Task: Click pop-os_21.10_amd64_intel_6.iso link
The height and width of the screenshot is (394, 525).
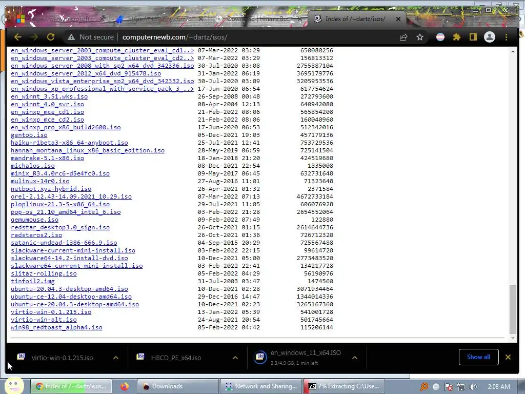Action: point(66,212)
